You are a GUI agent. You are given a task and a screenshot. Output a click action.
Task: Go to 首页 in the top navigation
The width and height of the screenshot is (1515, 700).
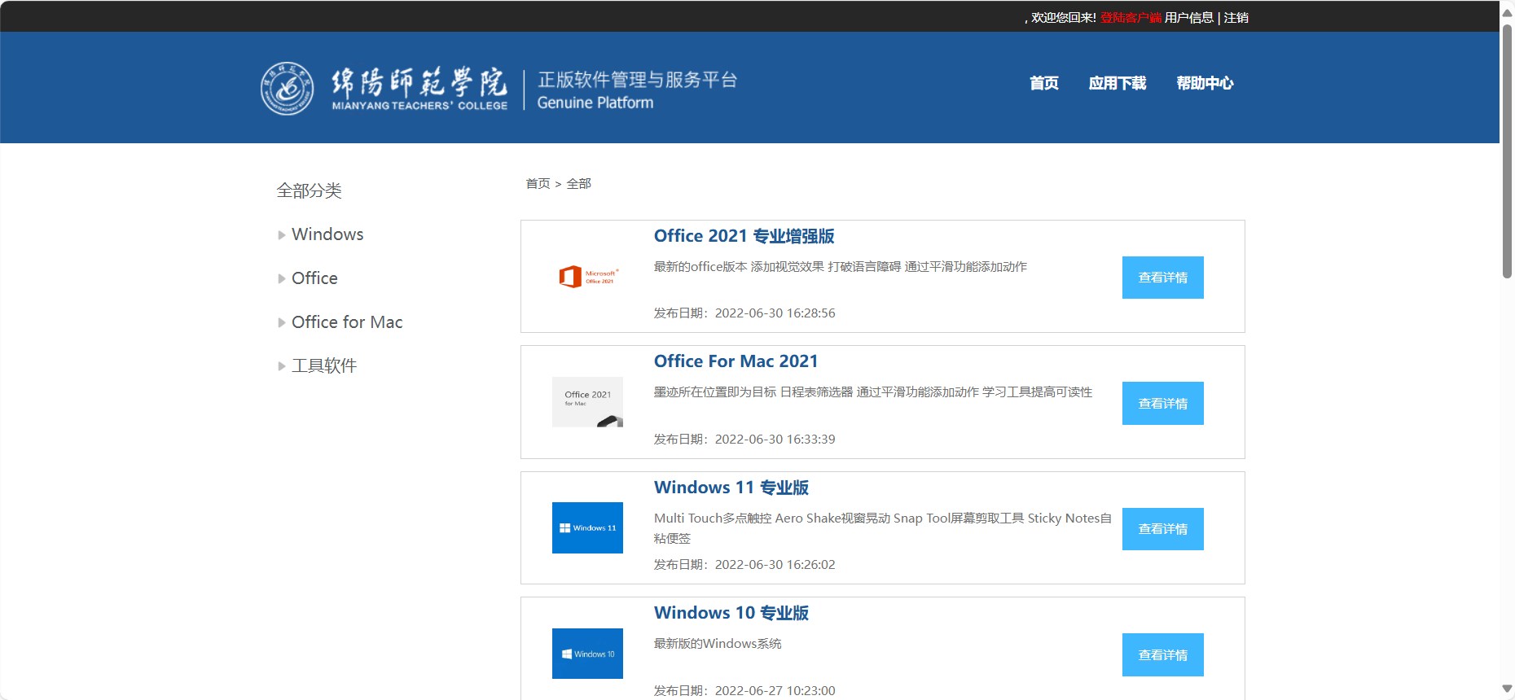1044,83
